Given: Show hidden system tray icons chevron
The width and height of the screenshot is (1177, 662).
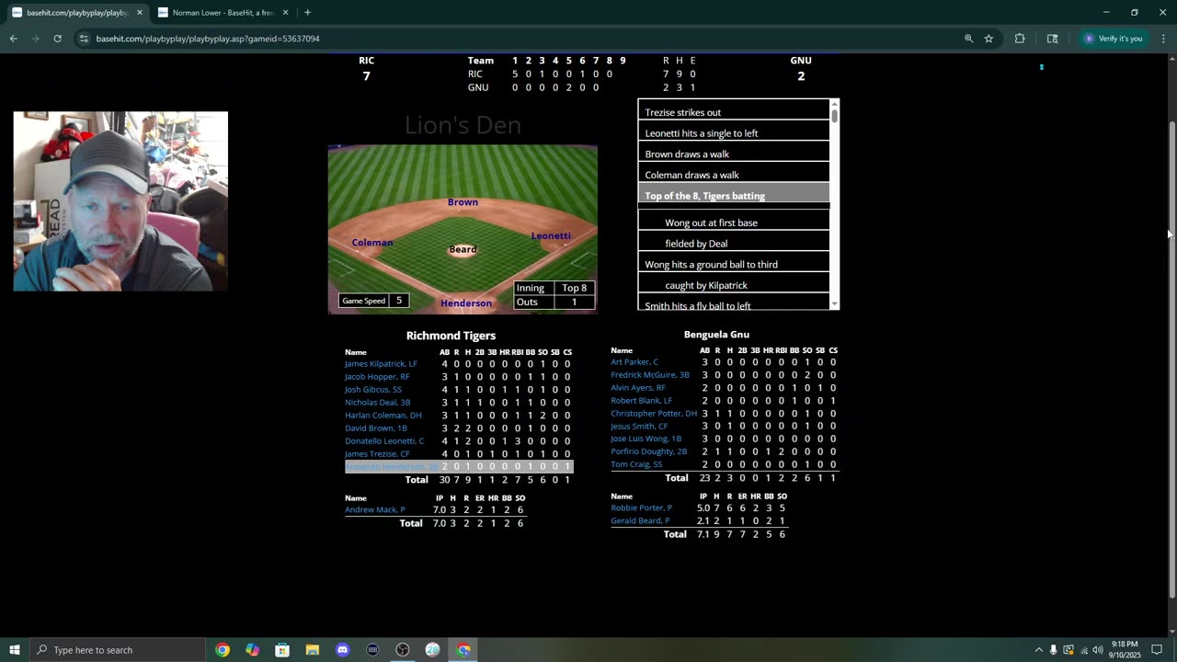Looking at the screenshot, I should pyautogui.click(x=1039, y=650).
